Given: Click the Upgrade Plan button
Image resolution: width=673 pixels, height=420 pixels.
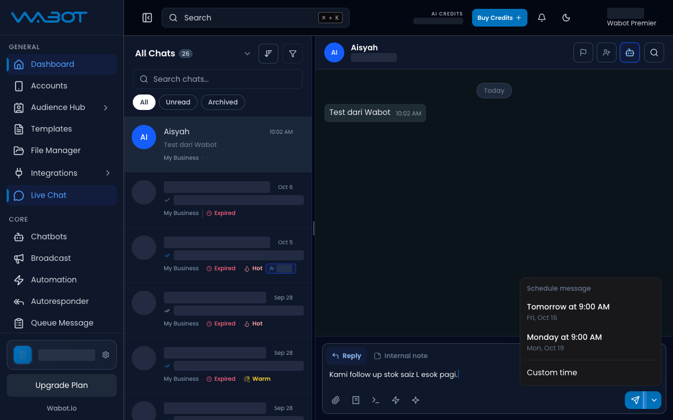Looking at the screenshot, I should pyautogui.click(x=61, y=385).
